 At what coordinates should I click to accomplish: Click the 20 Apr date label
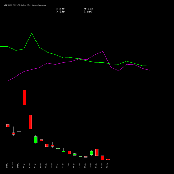[x=74, y=166]
